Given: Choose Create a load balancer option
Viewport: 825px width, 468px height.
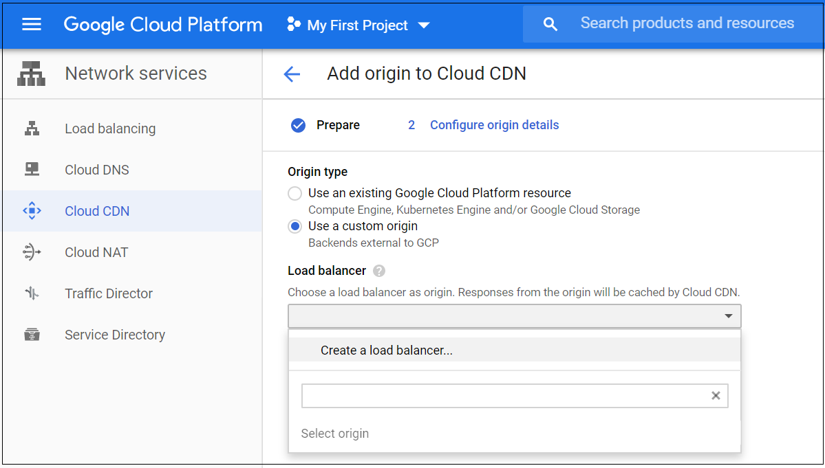Looking at the screenshot, I should pyautogui.click(x=386, y=350).
